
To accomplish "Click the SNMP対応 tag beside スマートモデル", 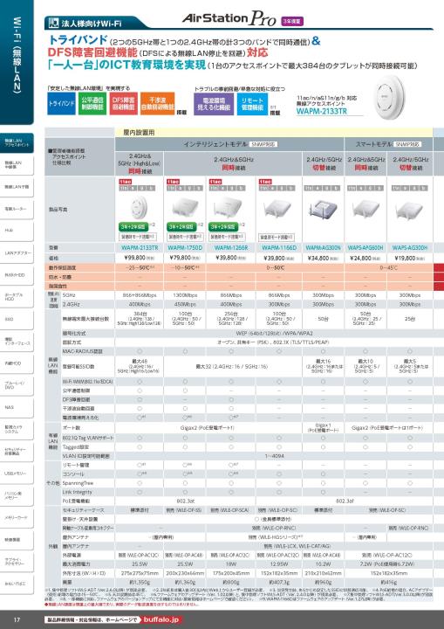I will coord(407,144).
